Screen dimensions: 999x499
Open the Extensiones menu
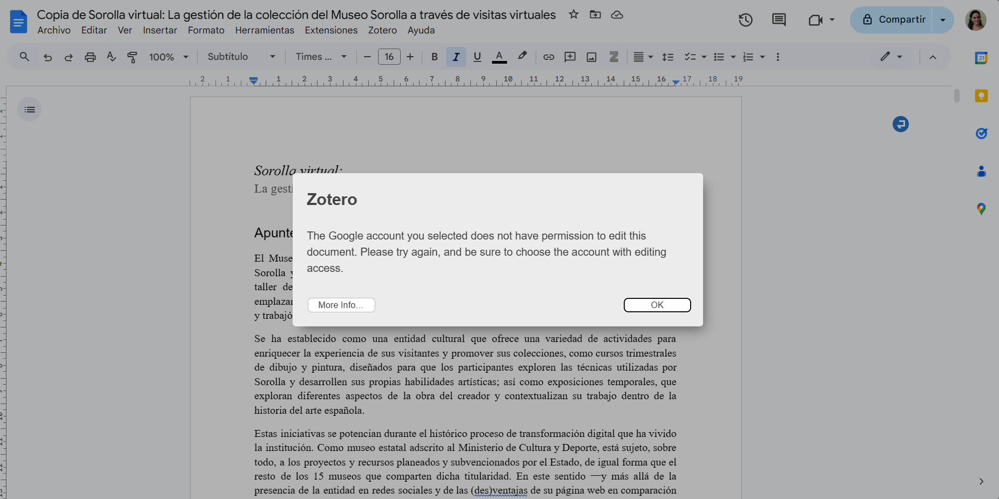point(331,30)
